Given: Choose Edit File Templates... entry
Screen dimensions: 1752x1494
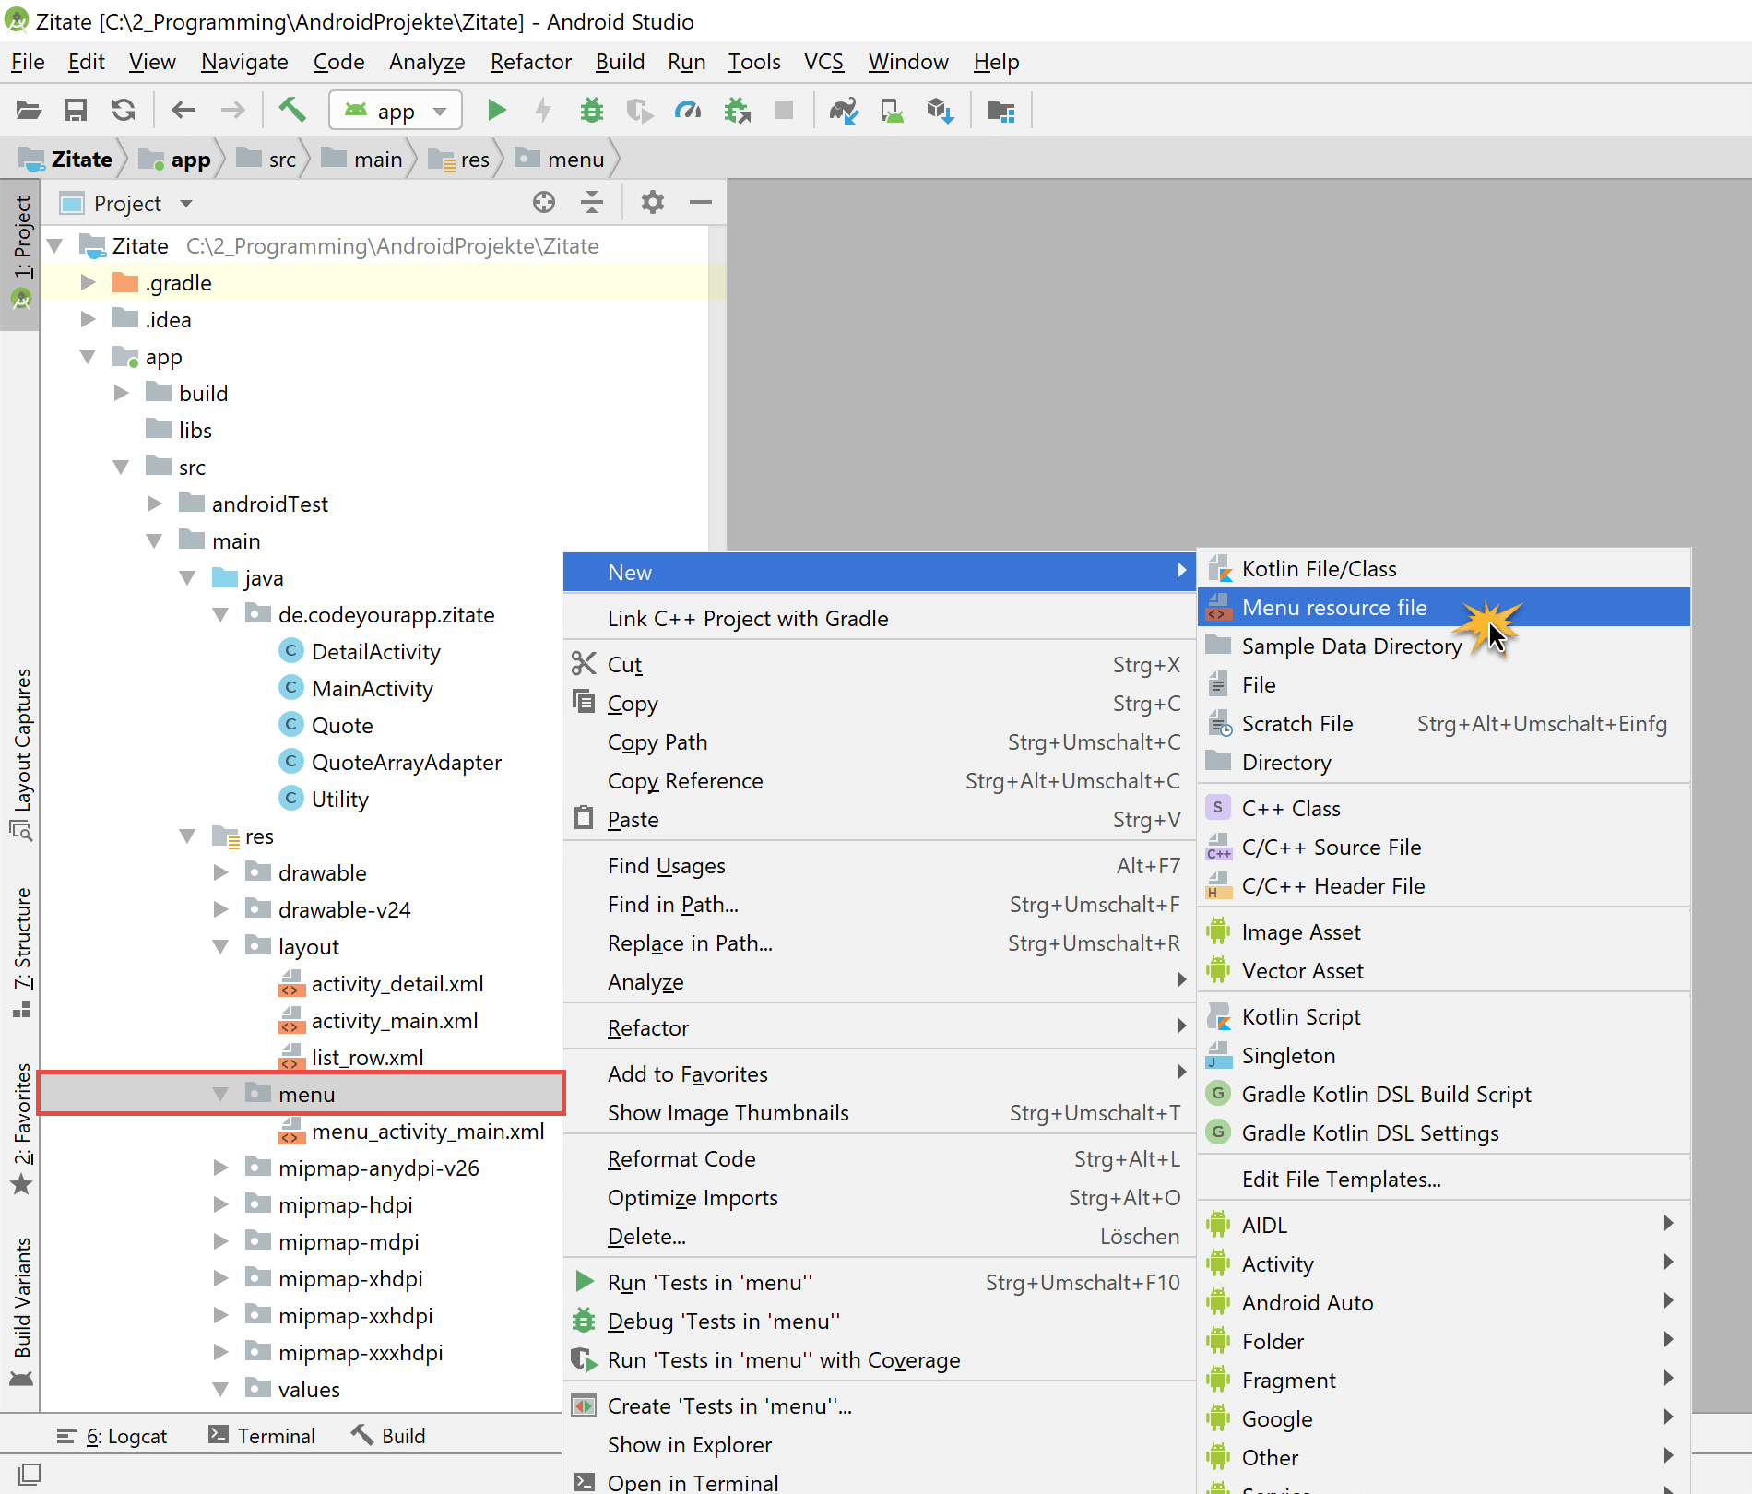Looking at the screenshot, I should coord(1443,1179).
